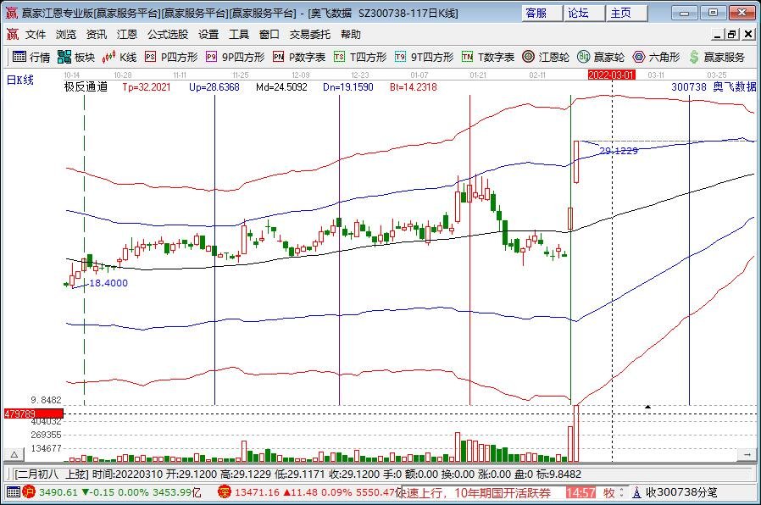Open 赢家服务 from the toolbar
The width and height of the screenshot is (761, 505).
[x=717, y=57]
